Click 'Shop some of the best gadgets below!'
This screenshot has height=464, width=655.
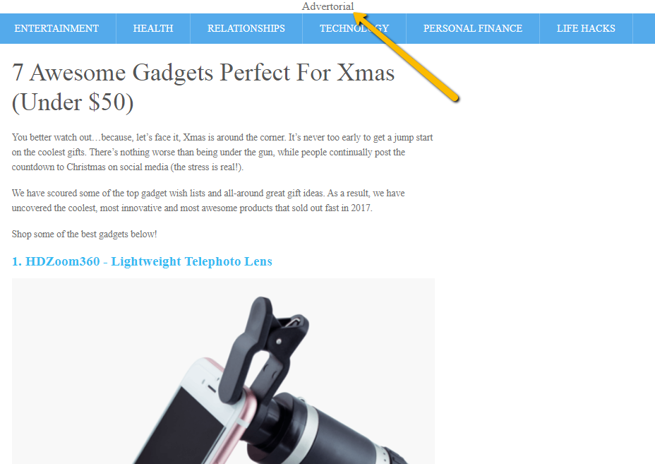tap(85, 234)
